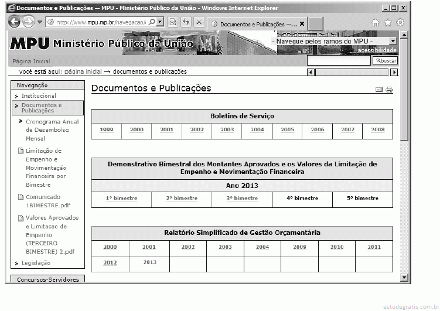This screenshot has width=440, height=311.
Task: Open 'Navegue pelos ramos do MPU' dropdown
Action: tap(393, 42)
